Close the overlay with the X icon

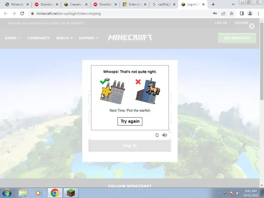[252, 26]
